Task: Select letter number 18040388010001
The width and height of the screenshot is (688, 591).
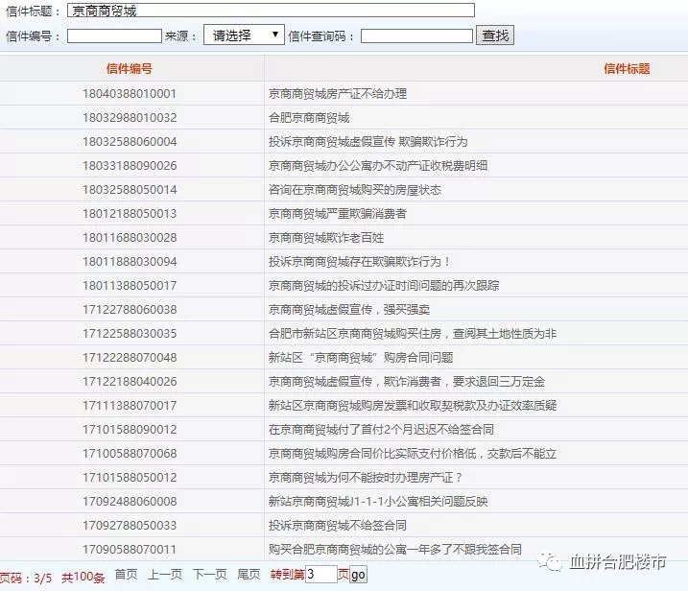Action: [130, 93]
